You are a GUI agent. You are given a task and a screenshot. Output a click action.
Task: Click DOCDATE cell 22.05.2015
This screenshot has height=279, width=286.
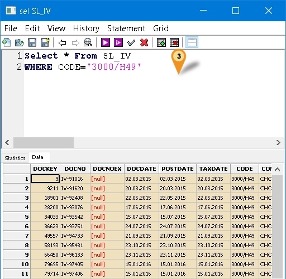141,198
